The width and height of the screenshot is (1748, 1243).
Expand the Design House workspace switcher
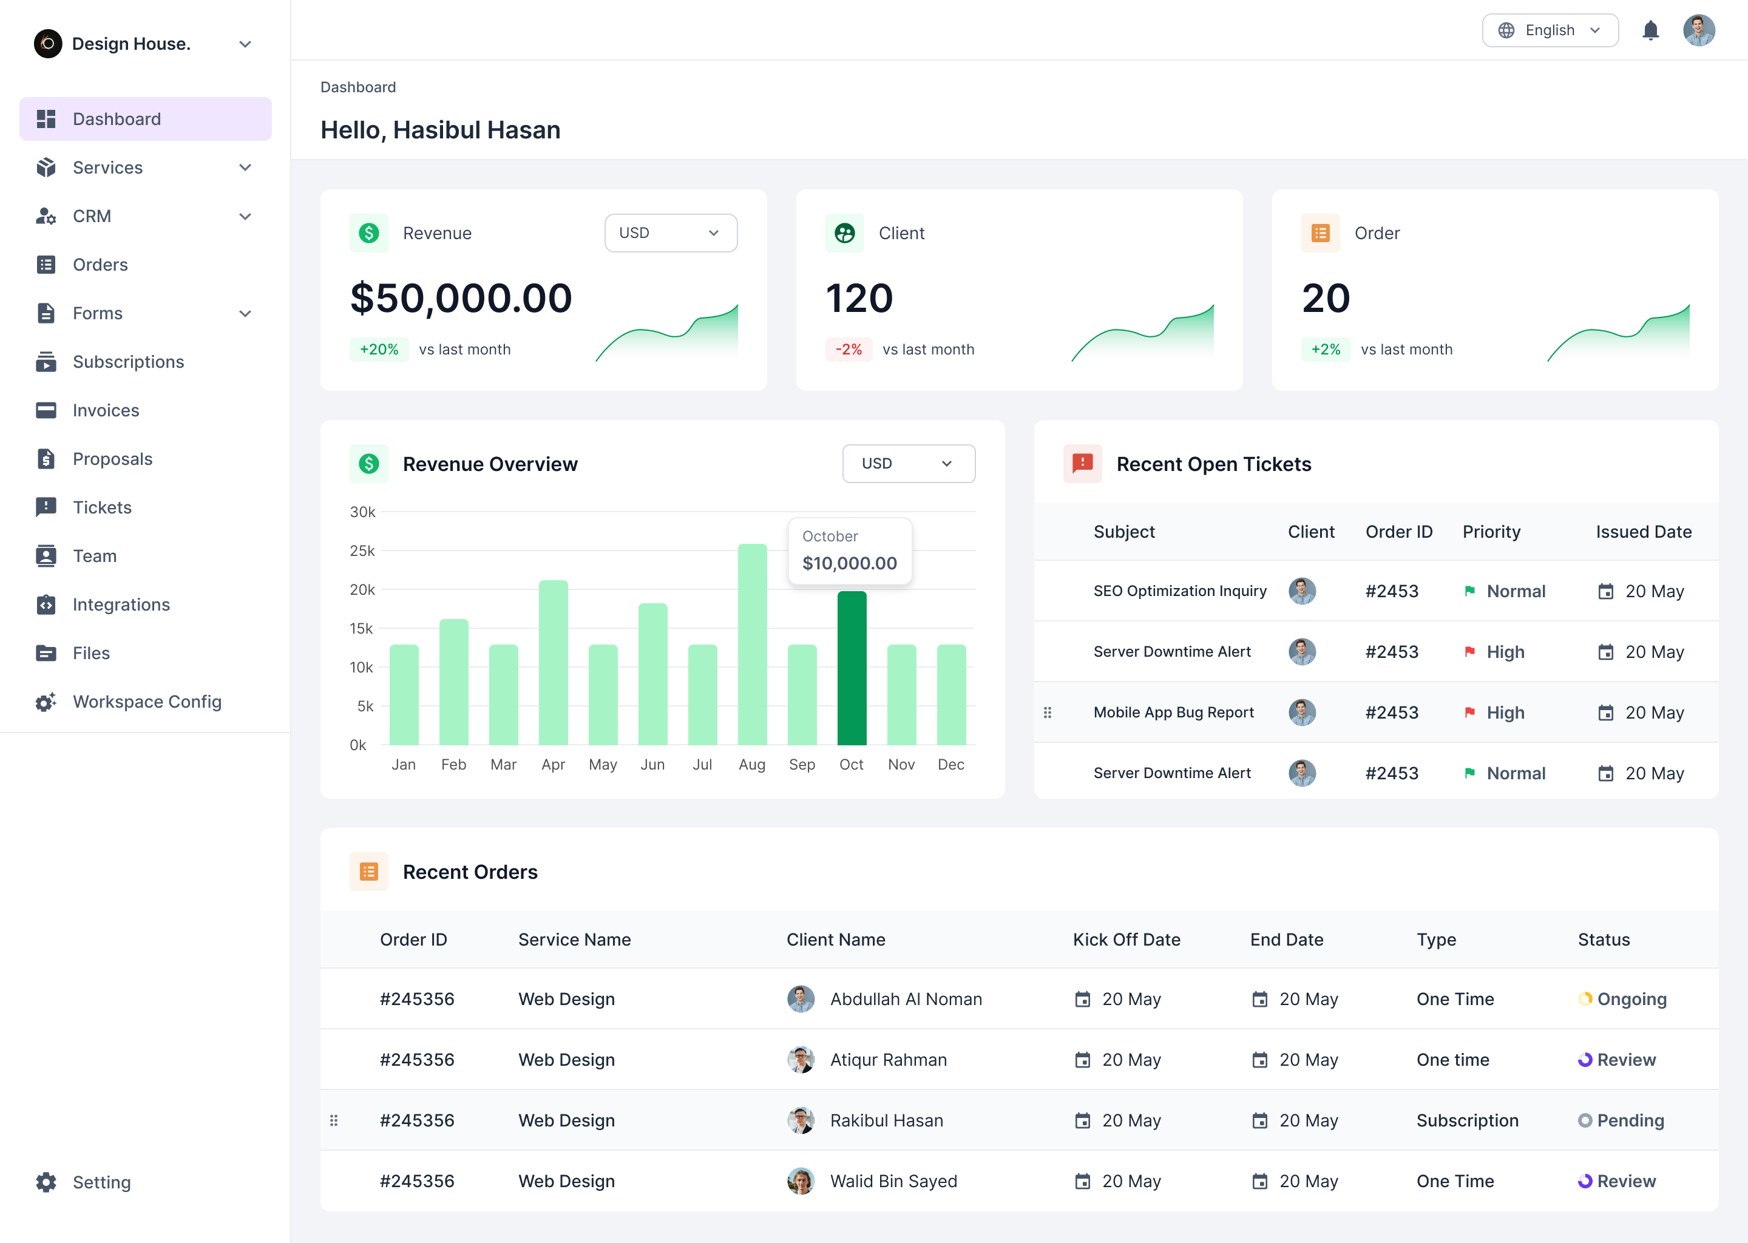245,44
